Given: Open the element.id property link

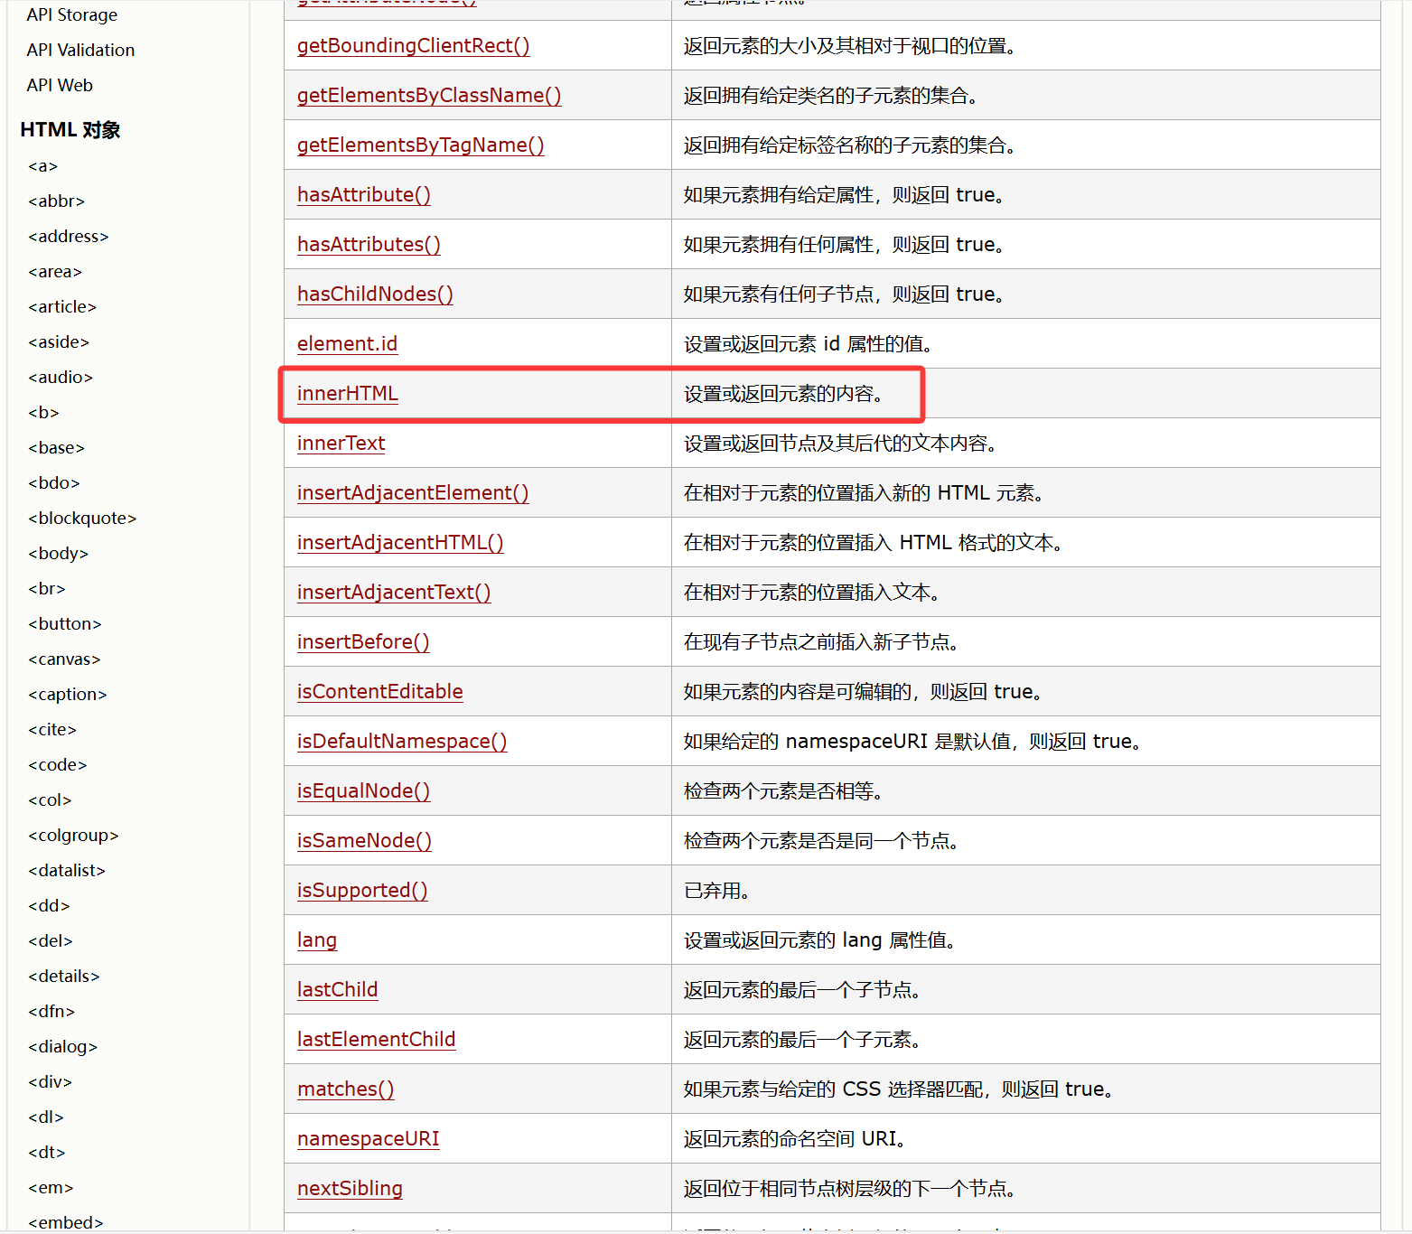Looking at the screenshot, I should tap(347, 343).
